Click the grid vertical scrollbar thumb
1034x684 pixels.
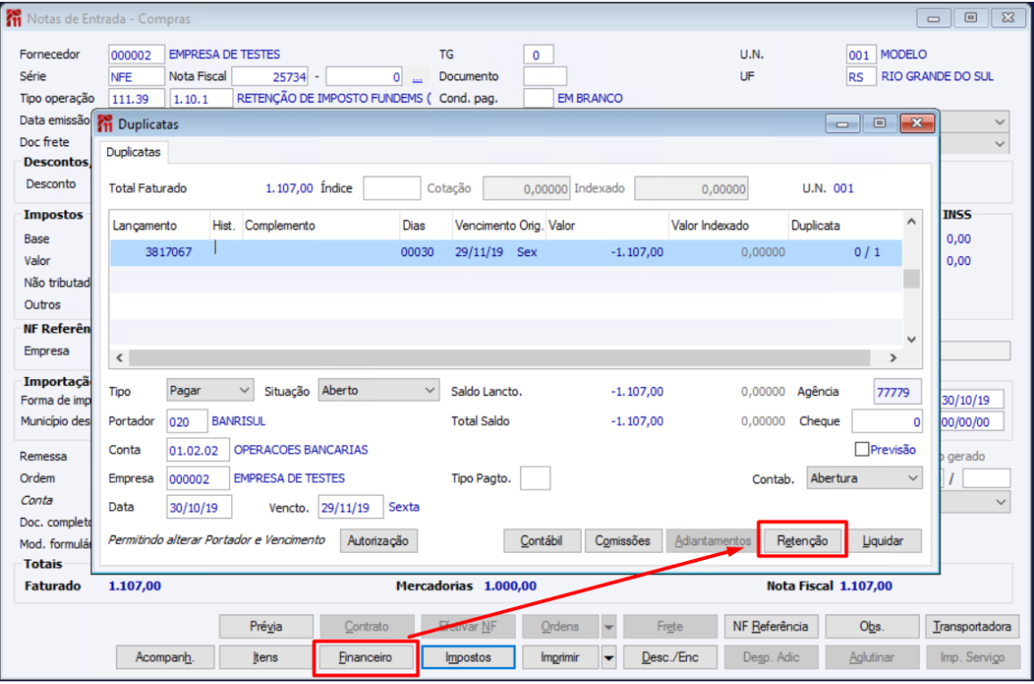point(912,279)
